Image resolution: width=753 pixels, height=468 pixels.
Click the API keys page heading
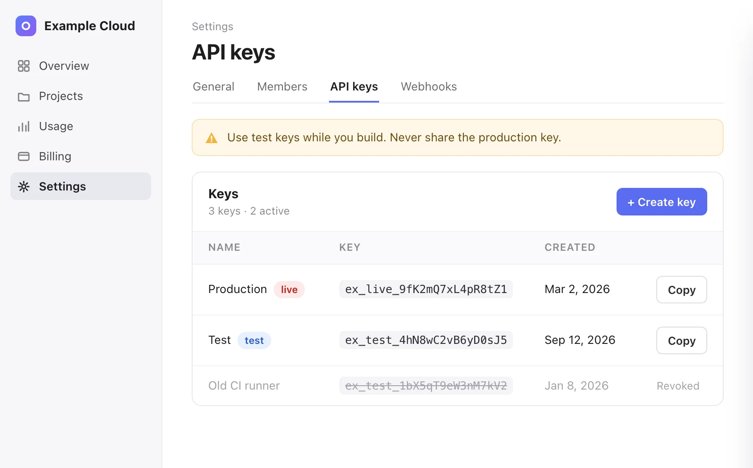point(234,52)
